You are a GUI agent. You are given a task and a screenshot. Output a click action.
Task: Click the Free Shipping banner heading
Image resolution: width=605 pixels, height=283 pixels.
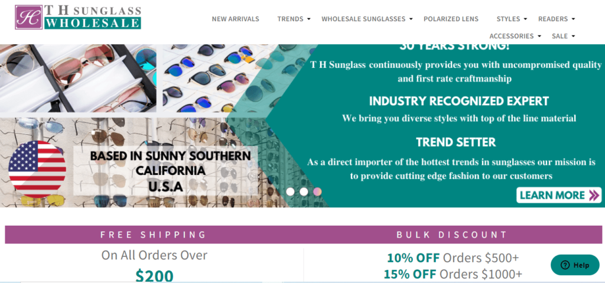tap(154, 235)
